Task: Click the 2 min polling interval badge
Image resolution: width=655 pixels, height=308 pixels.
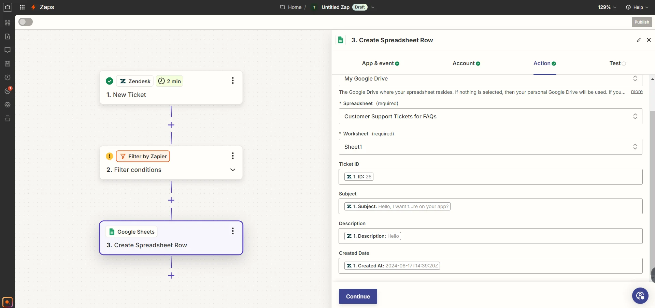Action: pos(170,81)
